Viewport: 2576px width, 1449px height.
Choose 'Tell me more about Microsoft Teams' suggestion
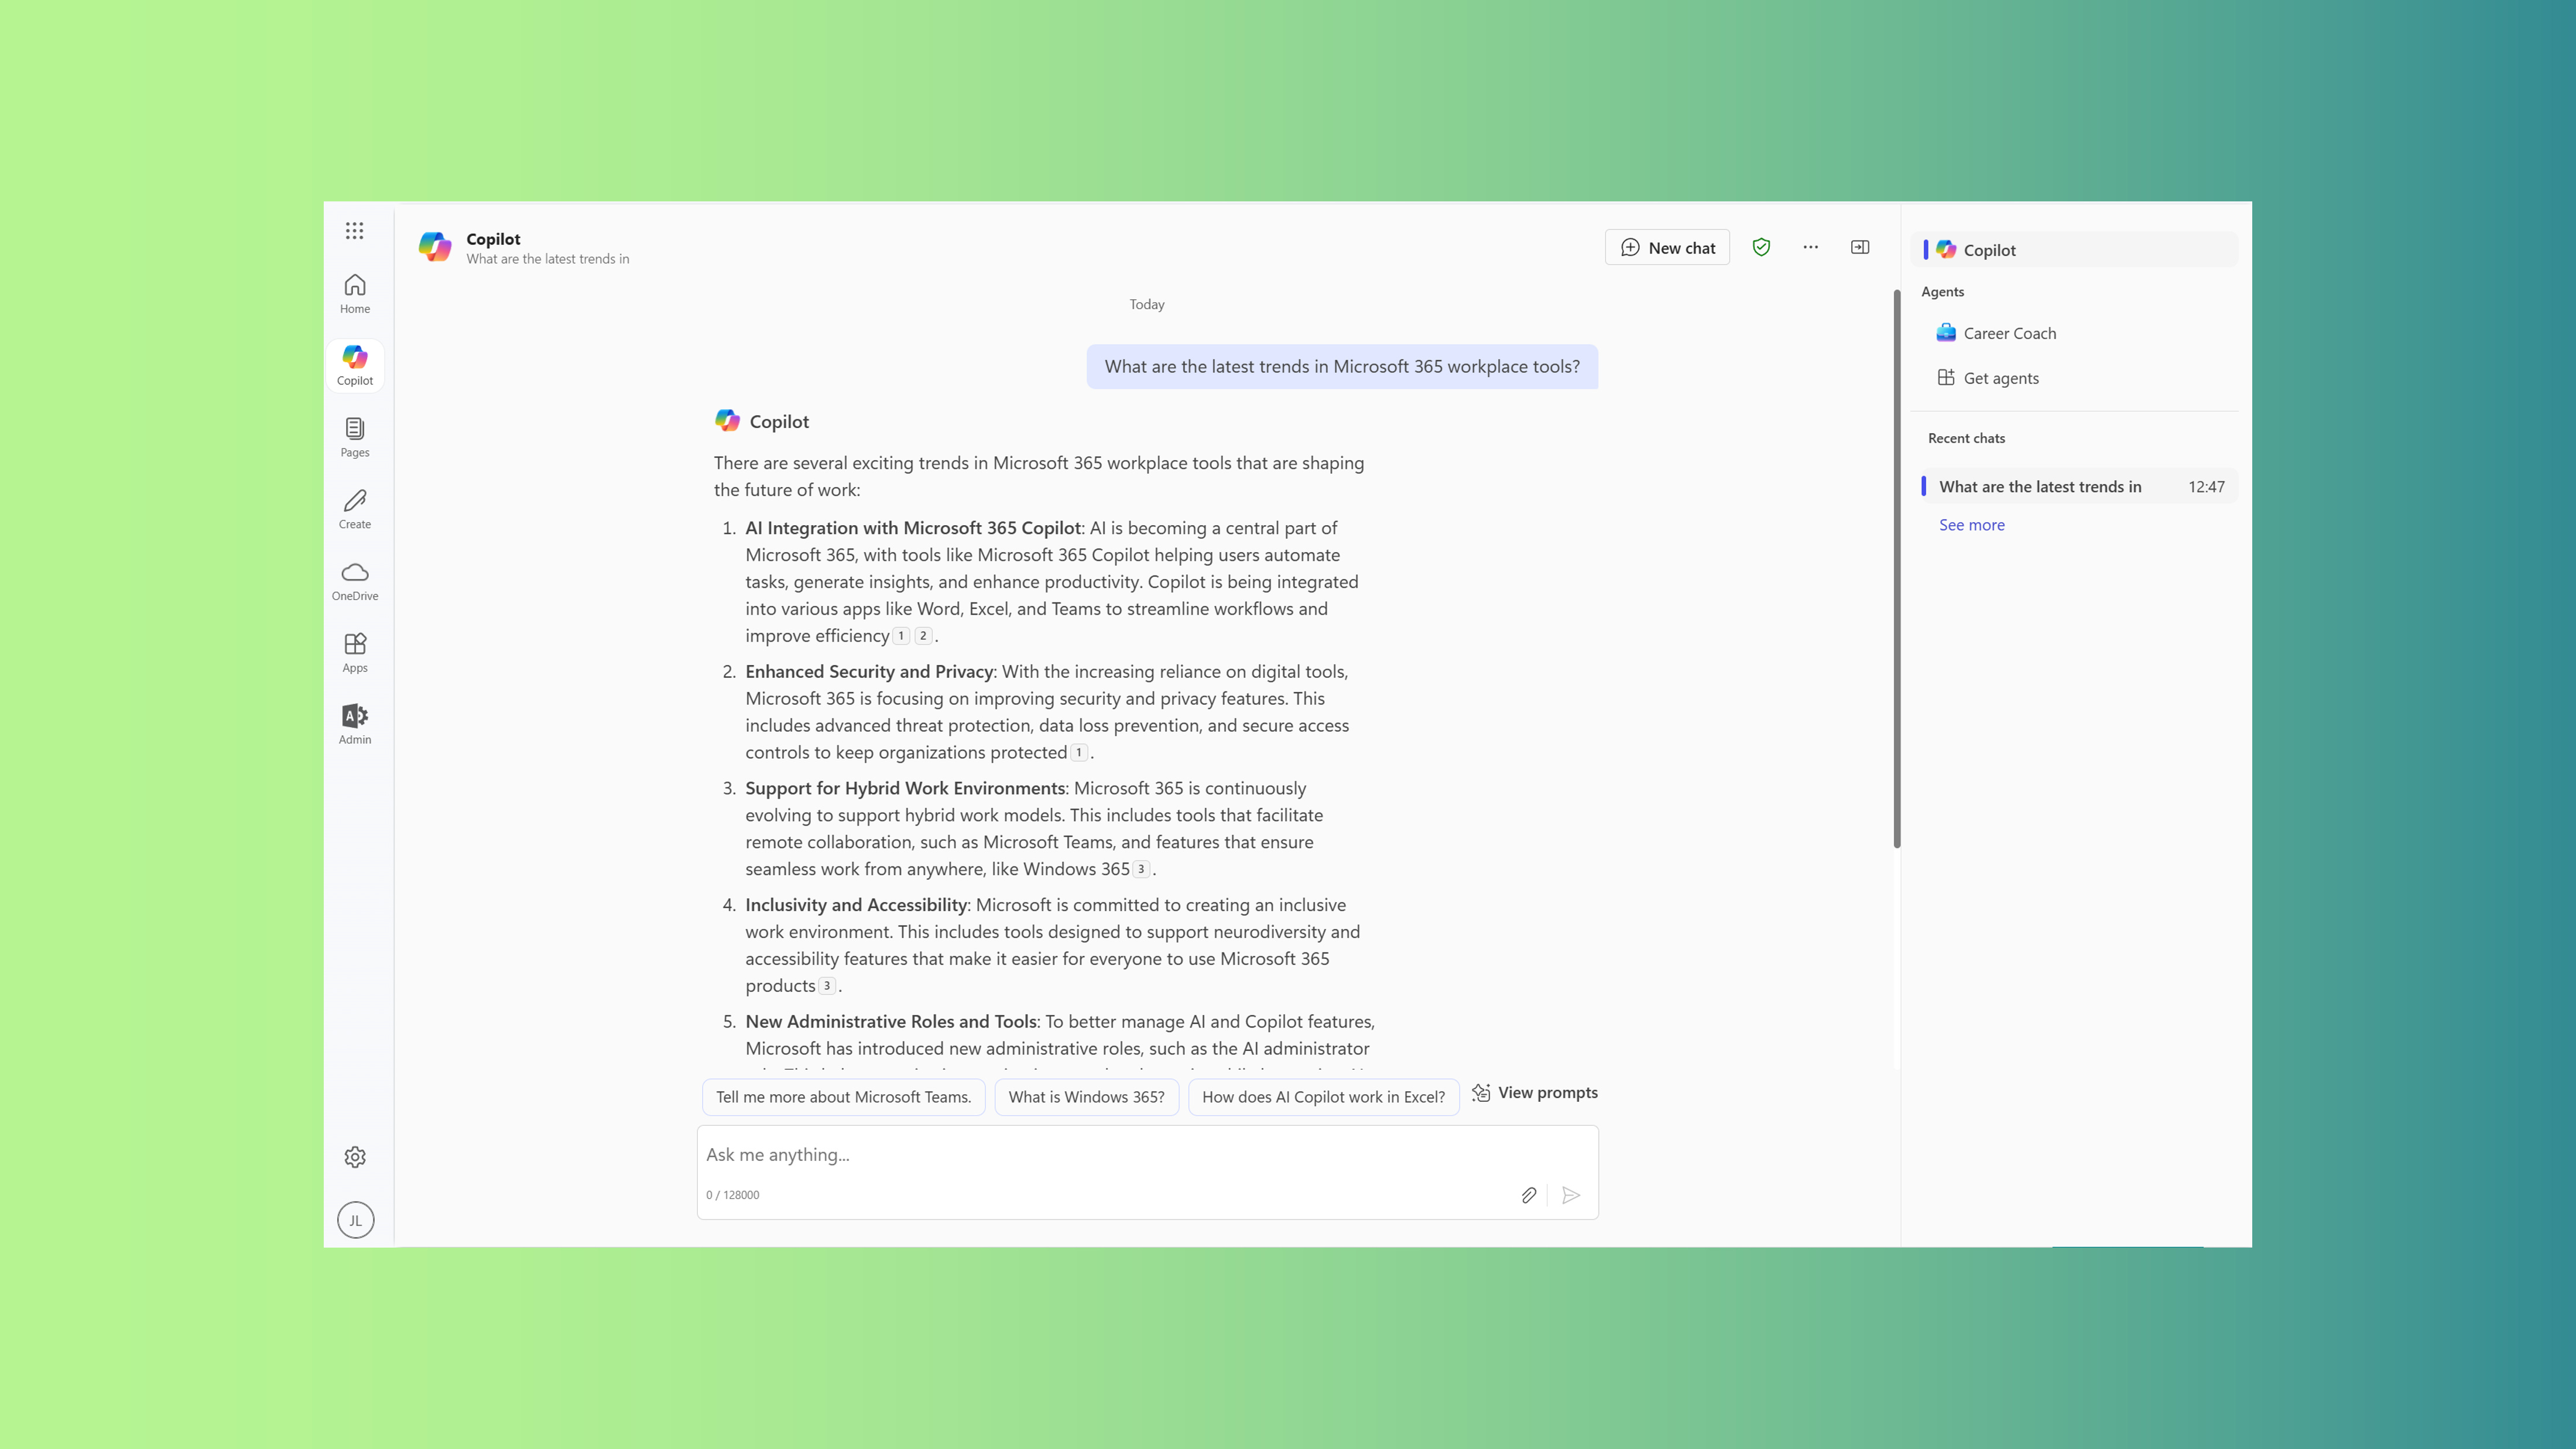(843, 1097)
